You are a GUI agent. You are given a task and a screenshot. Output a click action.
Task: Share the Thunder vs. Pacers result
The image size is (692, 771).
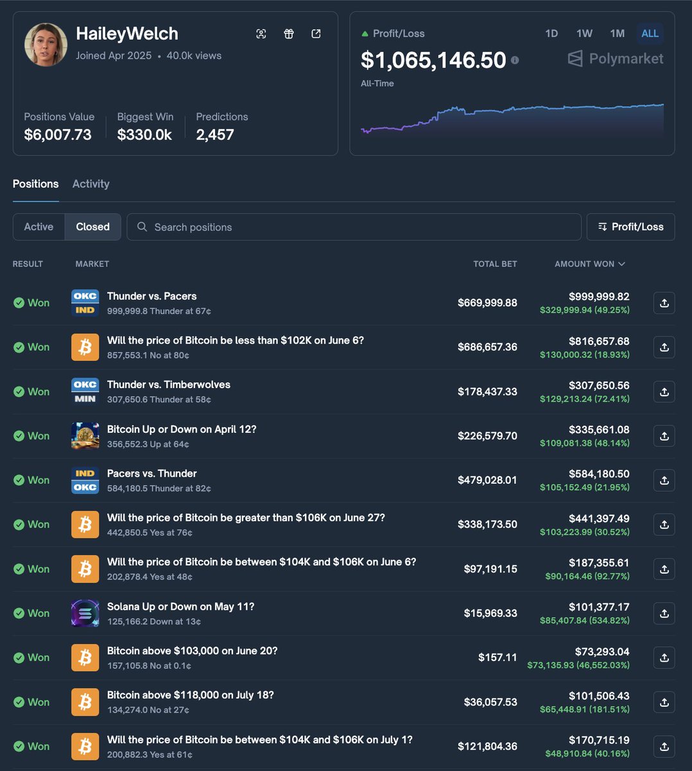coord(664,303)
